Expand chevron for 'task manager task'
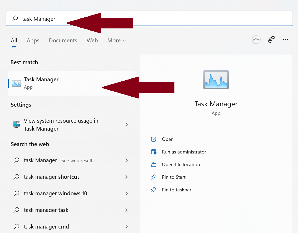This screenshot has height=233, width=298. point(126,210)
